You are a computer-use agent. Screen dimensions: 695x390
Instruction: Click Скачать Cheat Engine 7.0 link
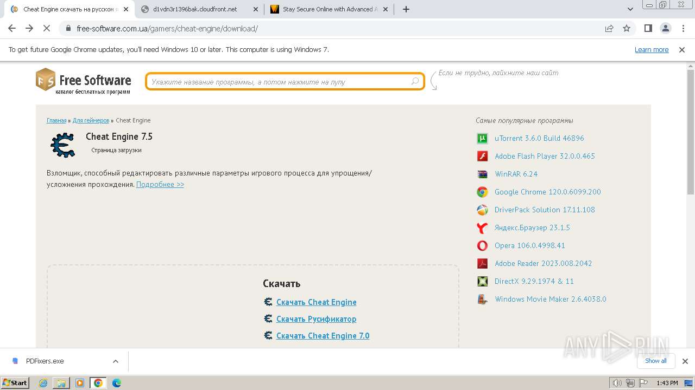323,336
